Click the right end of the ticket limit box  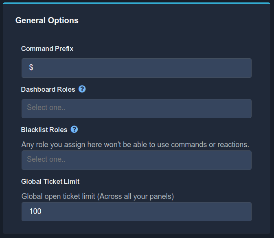tap(244, 212)
